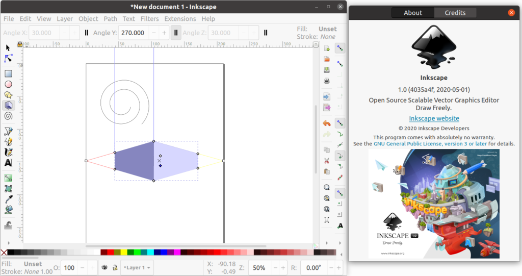This screenshot has height=276, width=522.
Task: Pick the Gradient tool
Action: pyautogui.click(x=8, y=178)
